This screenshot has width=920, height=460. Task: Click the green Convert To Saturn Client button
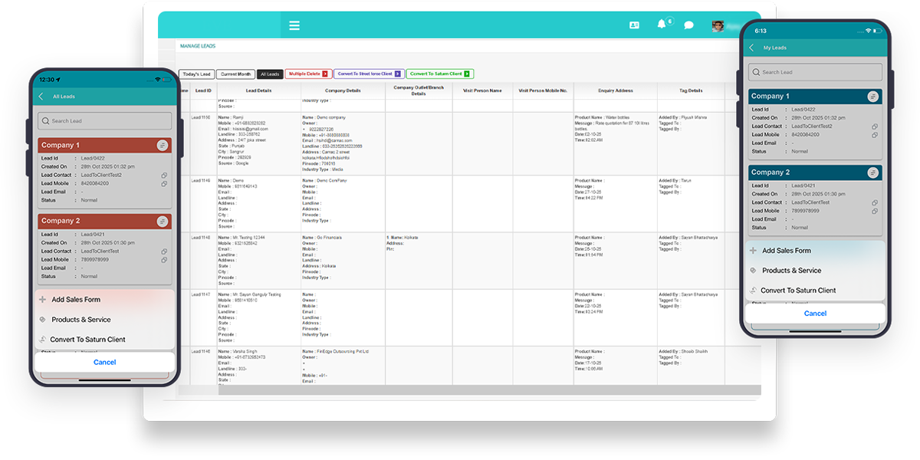pyautogui.click(x=439, y=74)
